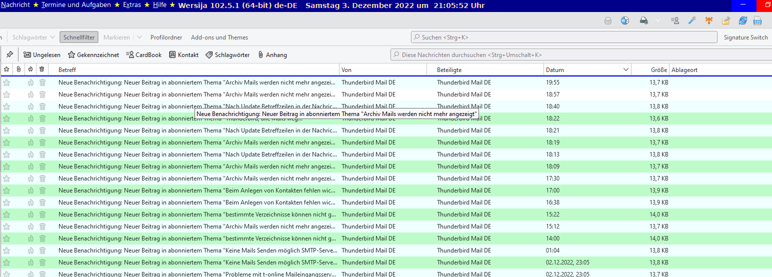Open the dropdown arrow next to Markieren
Image resolution: width=772 pixels, height=277 pixels.
pos(139,37)
